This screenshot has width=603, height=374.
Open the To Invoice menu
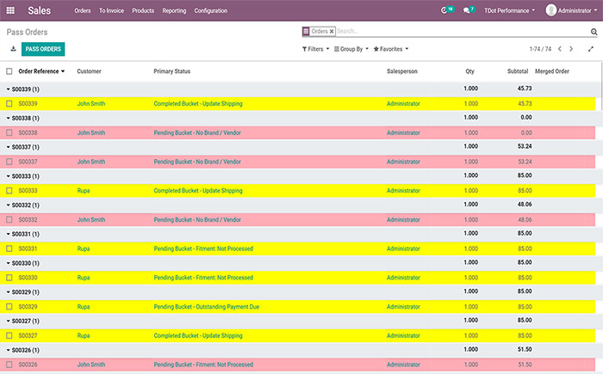pos(111,10)
